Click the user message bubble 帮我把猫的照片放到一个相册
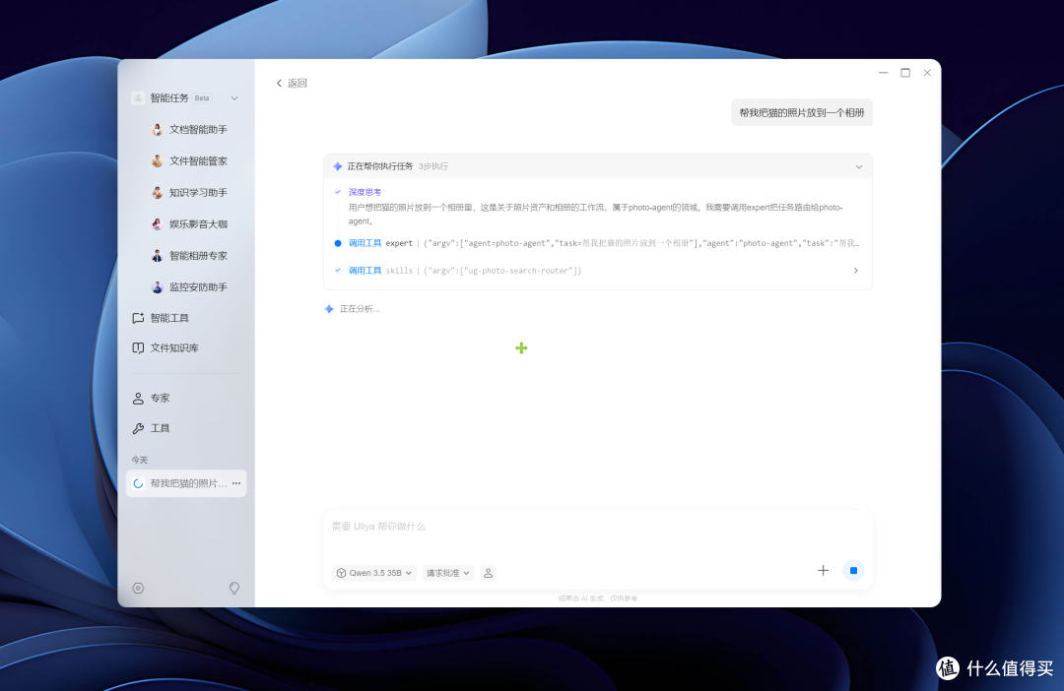1064x691 pixels. point(801,112)
